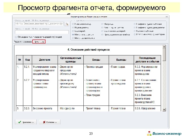The width and height of the screenshot is (182, 136).
Task: Click the preview scrollbar up arrow
Action: (x=164, y=47)
